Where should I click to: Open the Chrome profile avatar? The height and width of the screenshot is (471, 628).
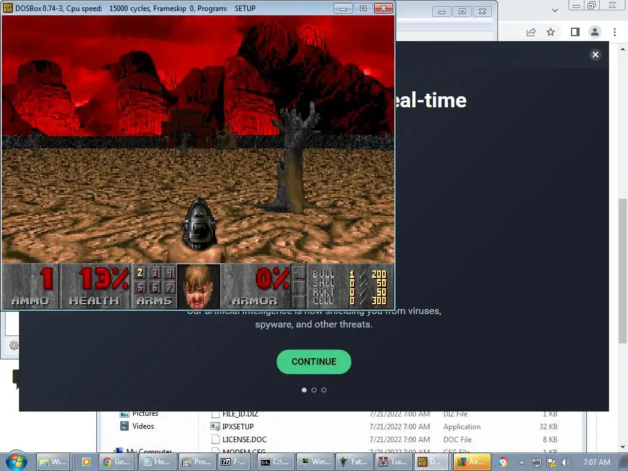tap(595, 32)
